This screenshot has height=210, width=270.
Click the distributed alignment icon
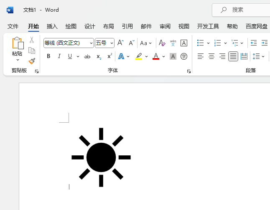tap(244, 56)
